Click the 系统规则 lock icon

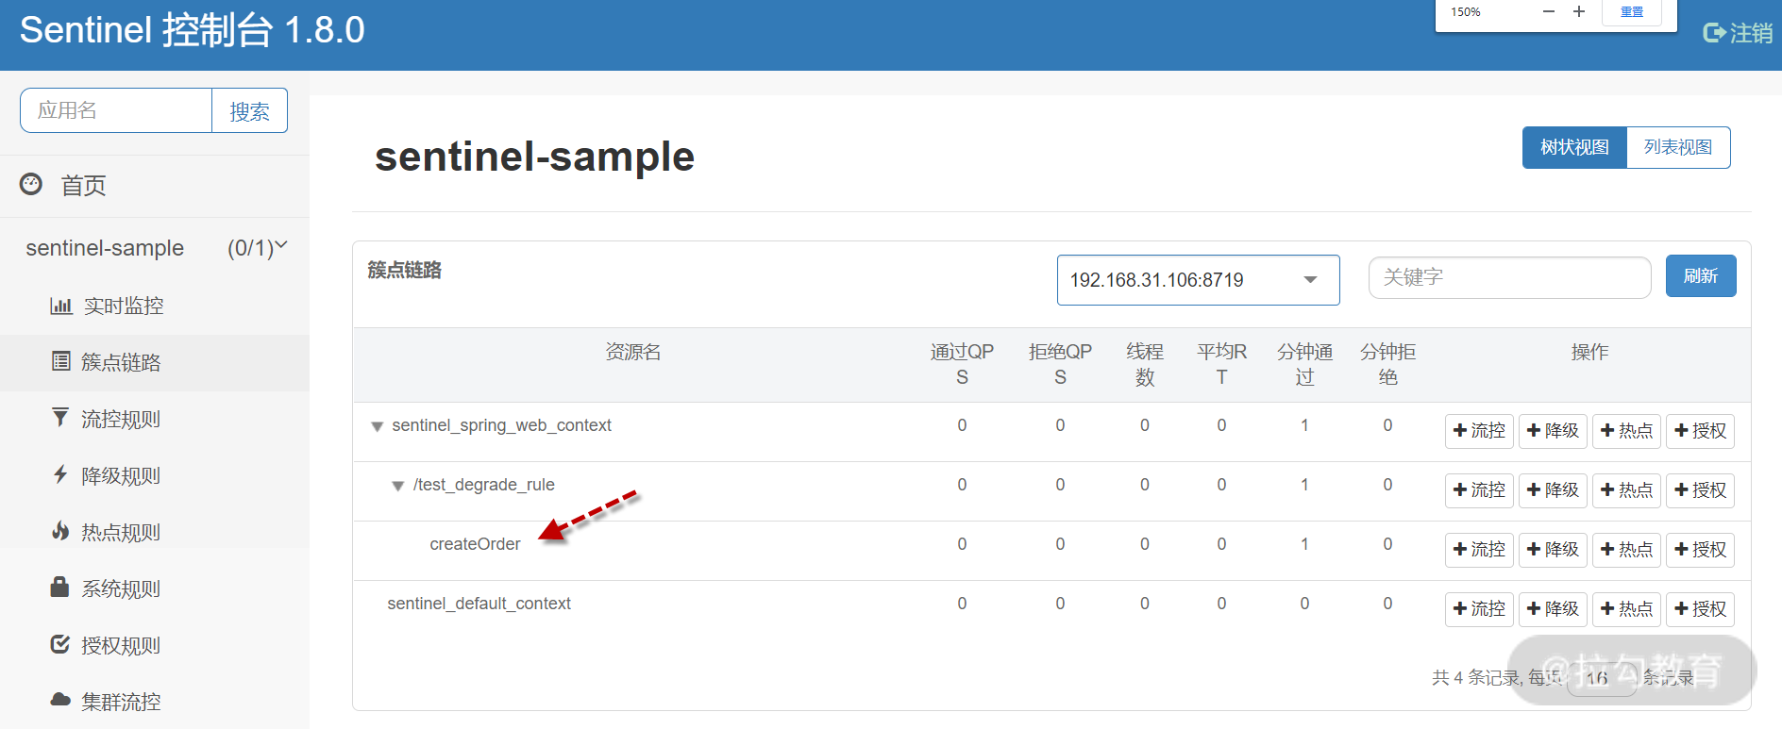pos(59,587)
